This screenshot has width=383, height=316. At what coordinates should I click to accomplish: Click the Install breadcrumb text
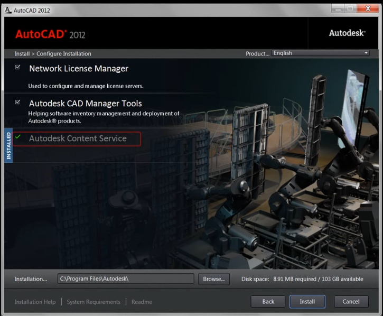pyautogui.click(x=22, y=54)
